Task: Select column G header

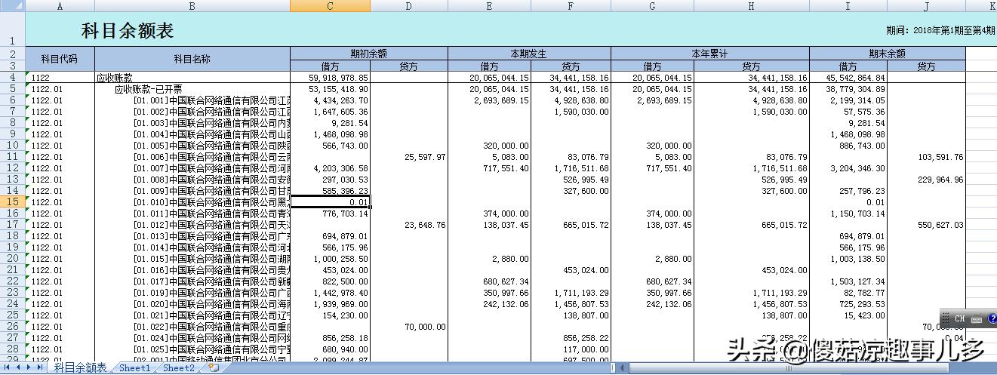Action: 651,5
